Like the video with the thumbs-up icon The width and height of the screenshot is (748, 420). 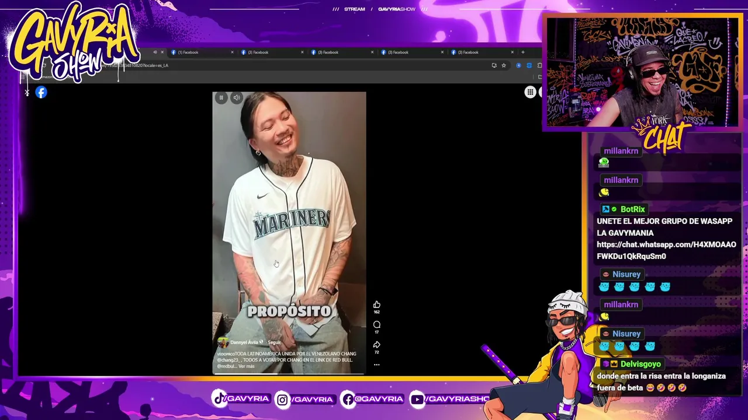376,304
